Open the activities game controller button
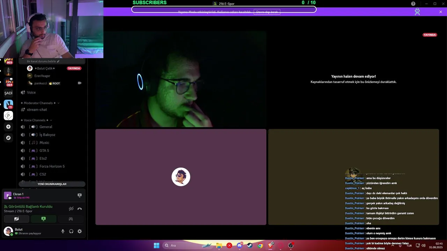 click(71, 219)
